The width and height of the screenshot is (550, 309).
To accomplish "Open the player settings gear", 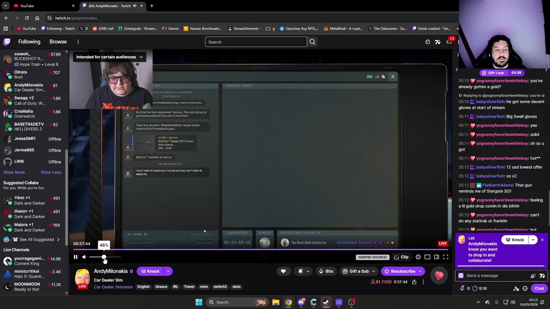I will coord(418,257).
